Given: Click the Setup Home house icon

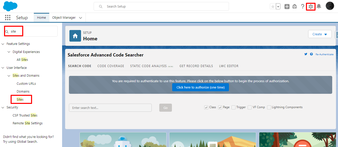Looking at the screenshot, I should point(75,36).
